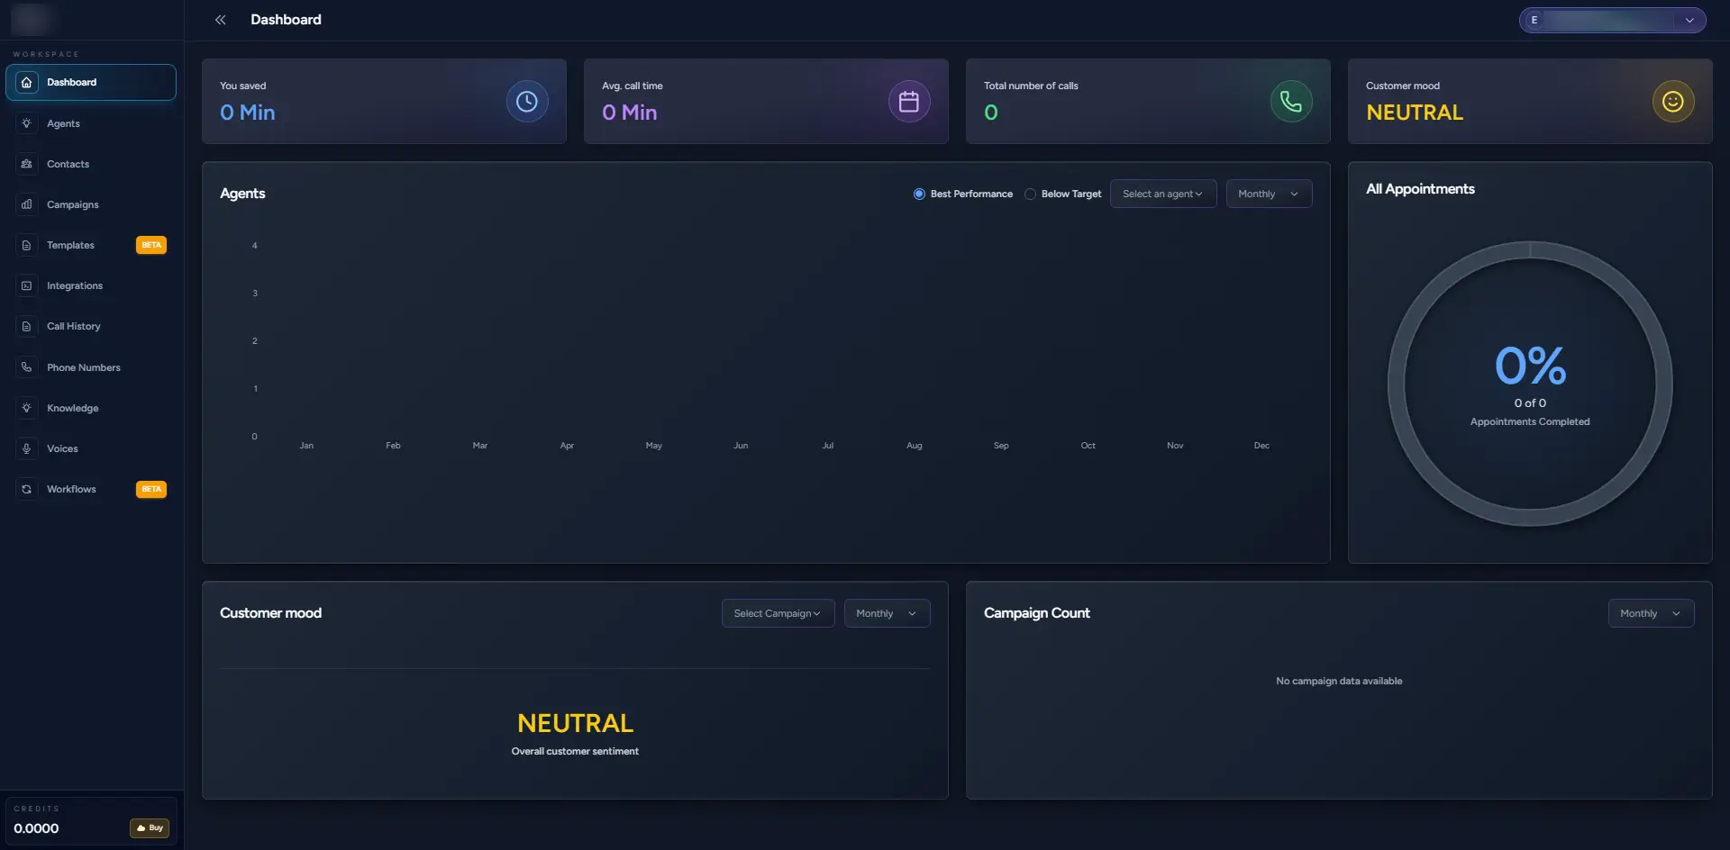
Task: Enable the Below Target filter
Action: (1030, 194)
